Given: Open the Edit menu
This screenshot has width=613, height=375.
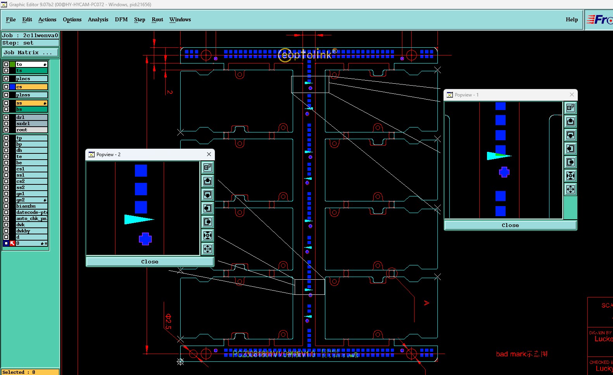Looking at the screenshot, I should point(27,19).
